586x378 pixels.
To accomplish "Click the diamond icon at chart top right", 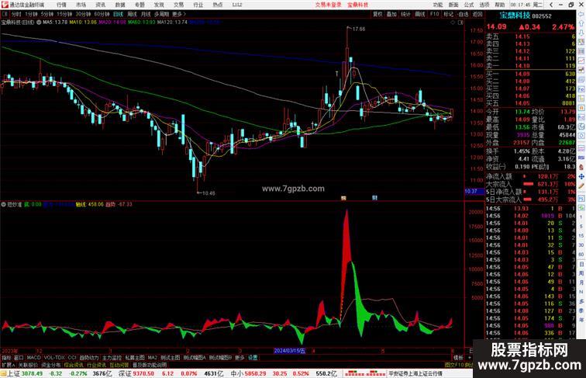I will 453,23.
